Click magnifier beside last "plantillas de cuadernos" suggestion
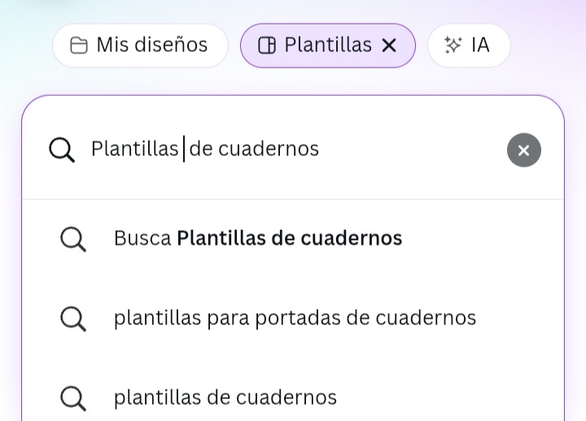 pos(73,398)
